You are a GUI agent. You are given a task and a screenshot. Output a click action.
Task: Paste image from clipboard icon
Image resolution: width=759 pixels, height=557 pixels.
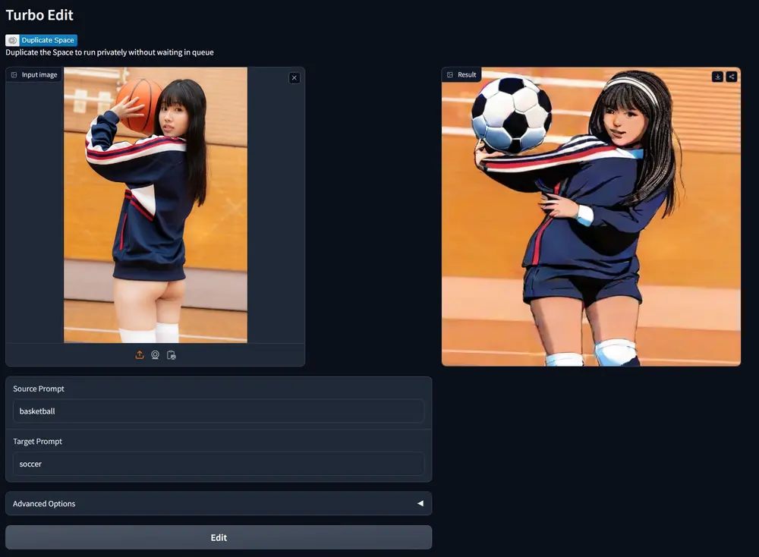[172, 355]
